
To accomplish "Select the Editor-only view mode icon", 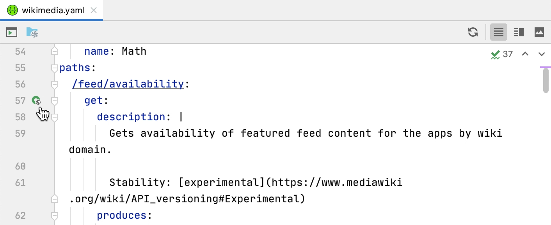I will [x=498, y=33].
